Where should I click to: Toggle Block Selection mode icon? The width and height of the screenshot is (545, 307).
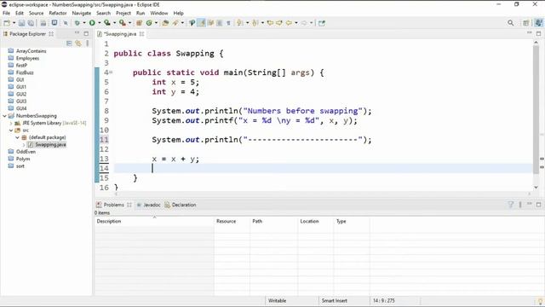point(220,23)
